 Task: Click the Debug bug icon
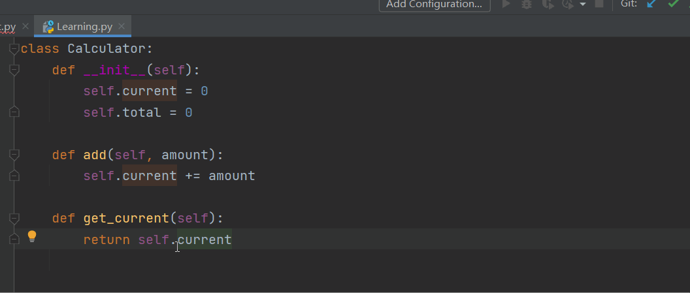(526, 5)
